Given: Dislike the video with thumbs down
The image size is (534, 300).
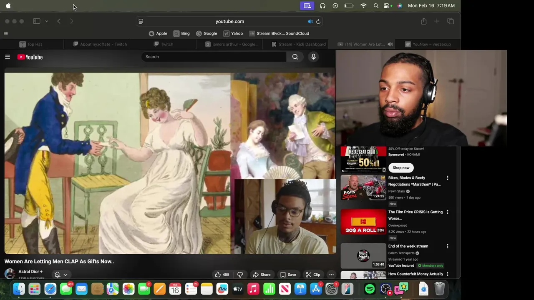Looking at the screenshot, I should (x=240, y=275).
